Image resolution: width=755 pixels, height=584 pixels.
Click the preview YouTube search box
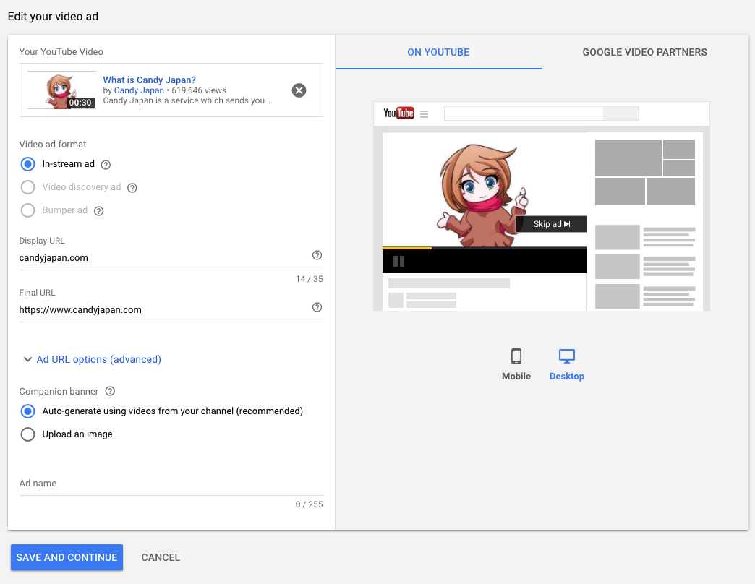tap(524, 113)
